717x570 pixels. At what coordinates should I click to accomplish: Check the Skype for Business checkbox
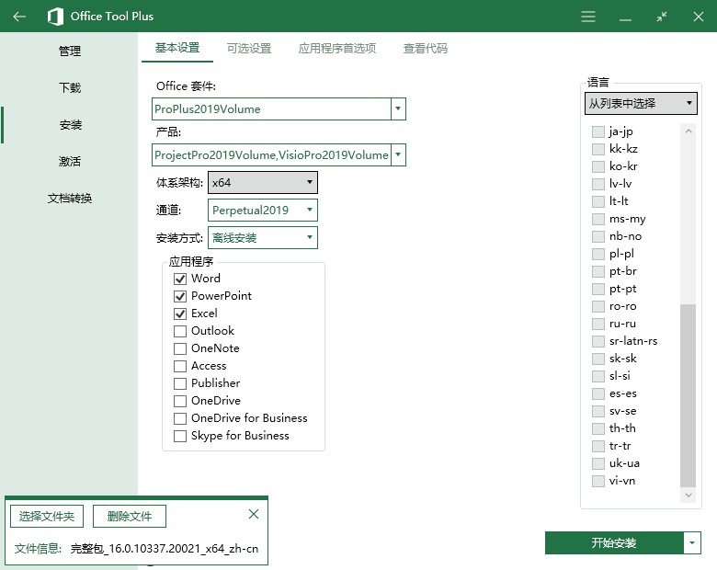click(x=180, y=436)
